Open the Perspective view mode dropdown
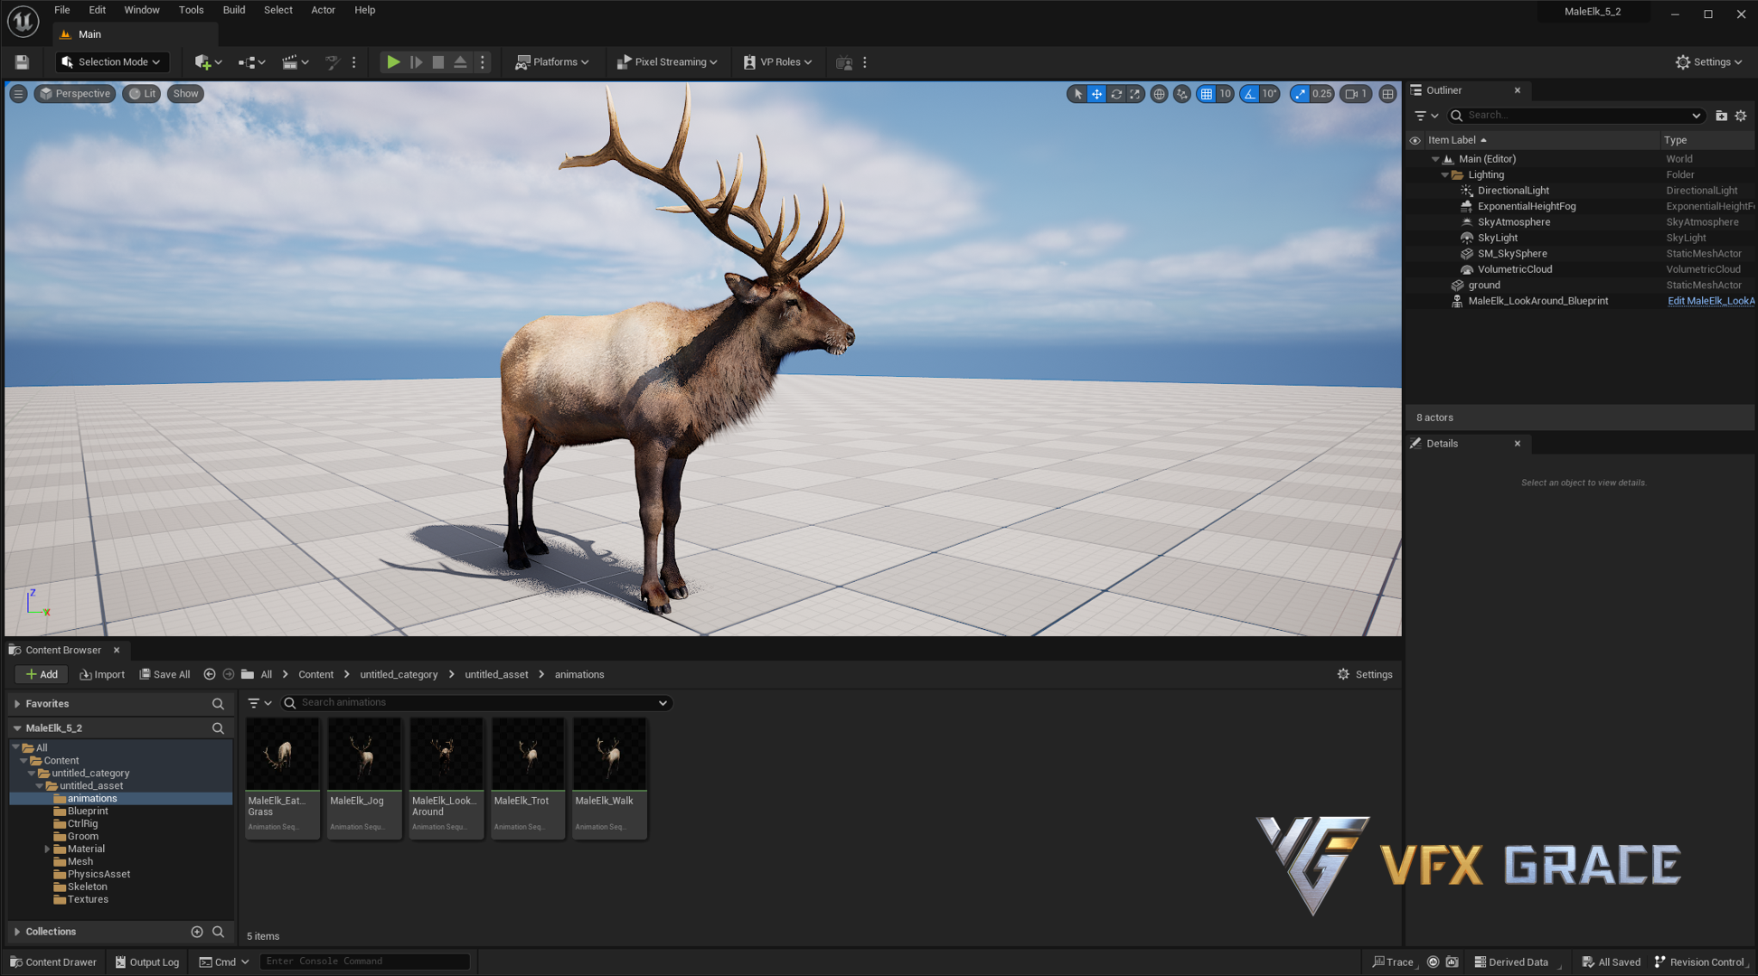 coord(75,94)
